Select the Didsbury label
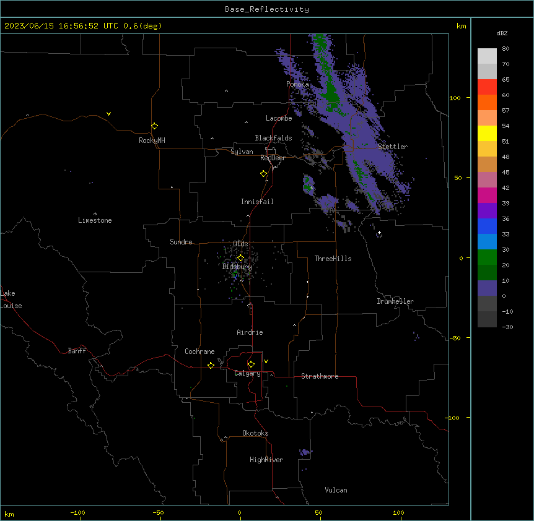The height and width of the screenshot is (521, 534). (237, 267)
